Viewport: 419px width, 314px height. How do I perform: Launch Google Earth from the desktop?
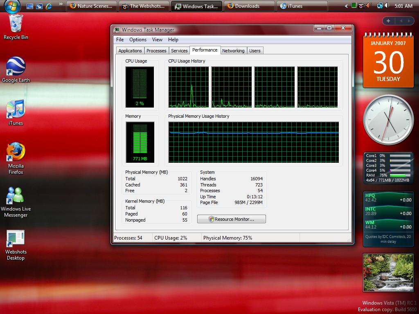16,70
